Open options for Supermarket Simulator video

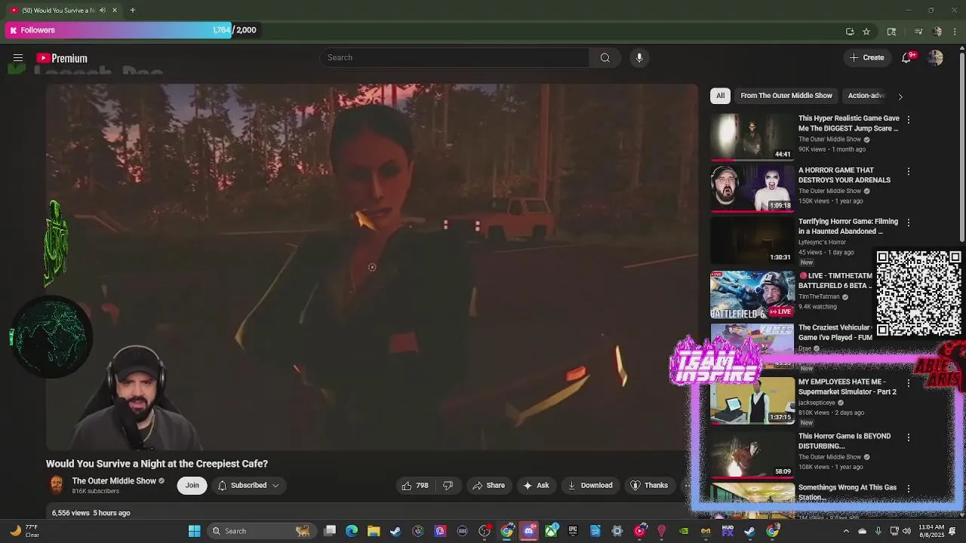909,383
